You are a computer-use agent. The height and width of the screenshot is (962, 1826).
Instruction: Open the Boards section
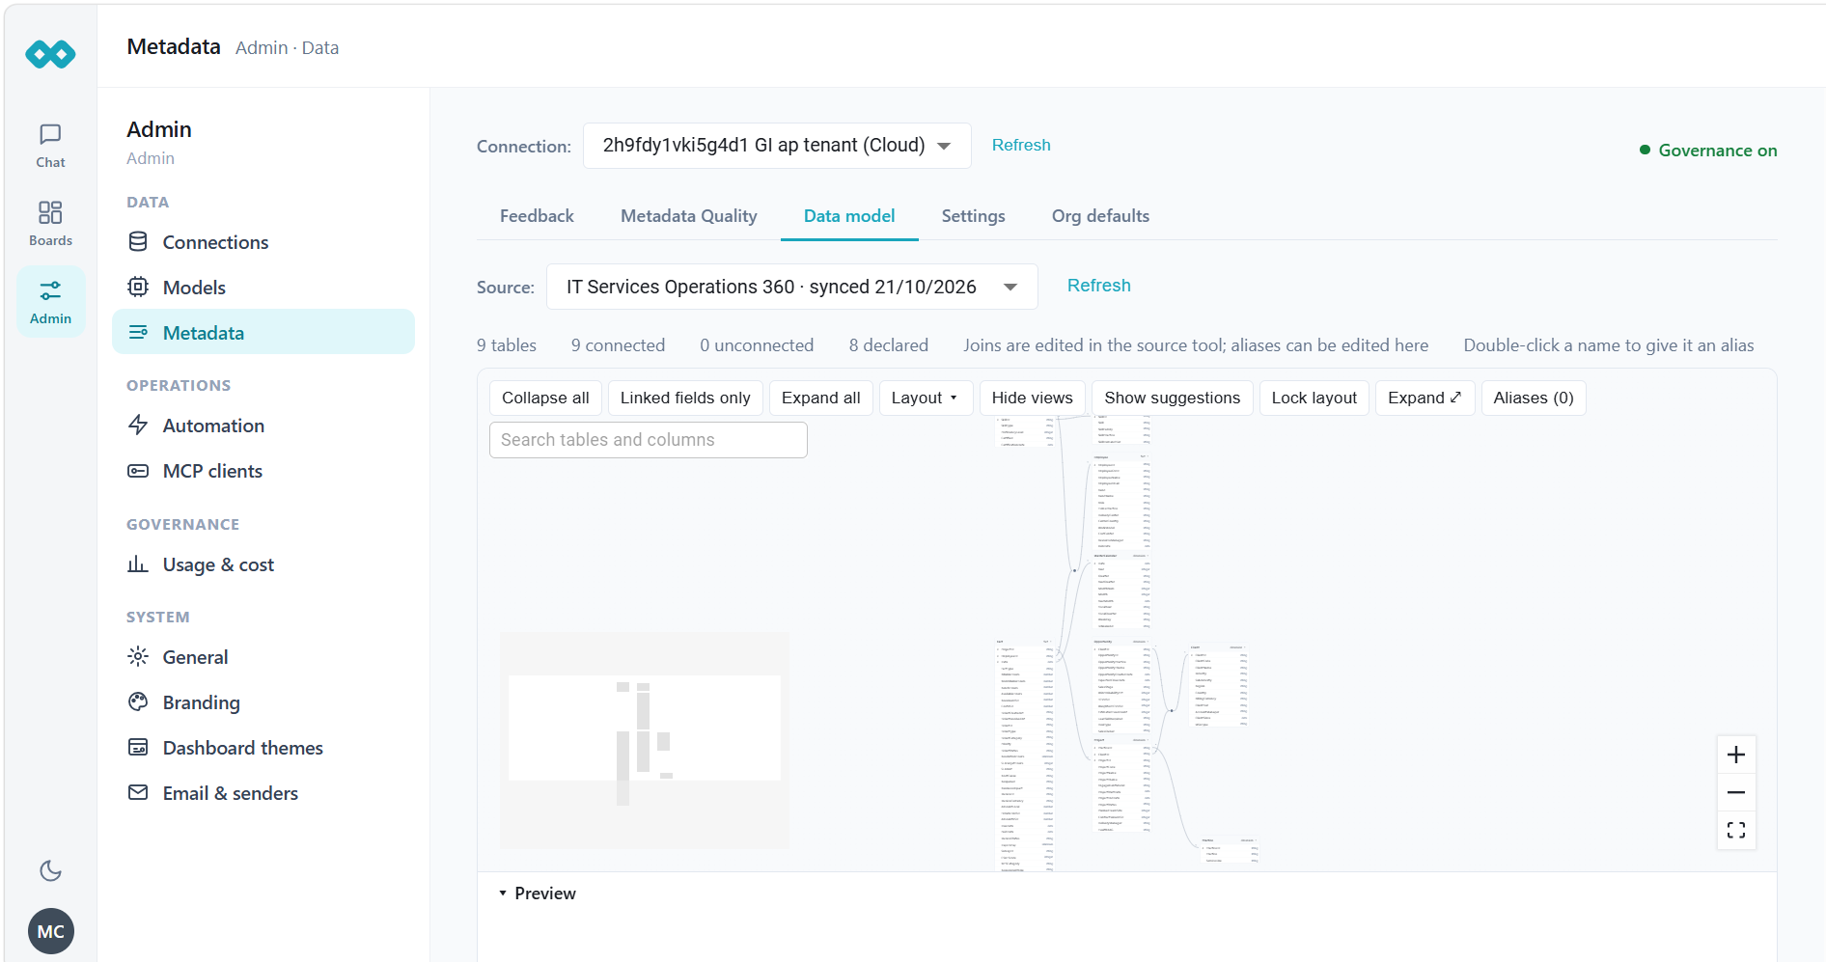(x=50, y=224)
